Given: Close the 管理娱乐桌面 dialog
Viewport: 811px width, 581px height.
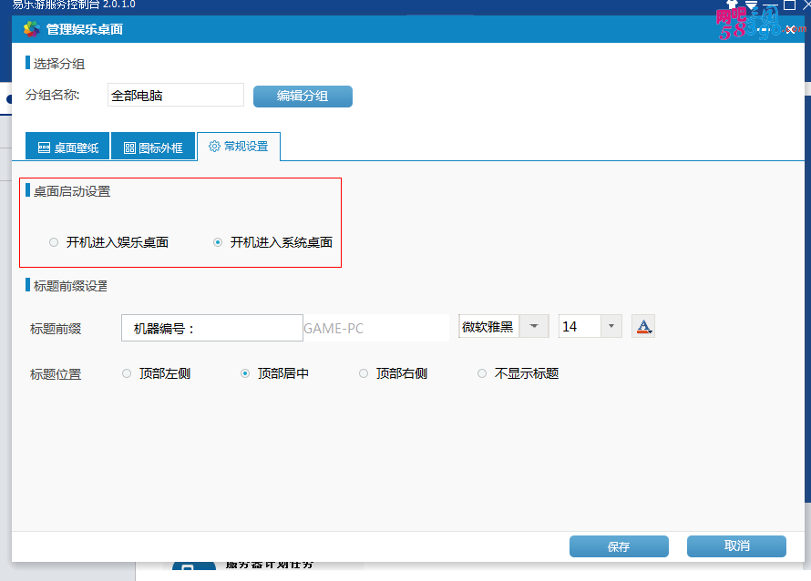Looking at the screenshot, I should [791, 29].
